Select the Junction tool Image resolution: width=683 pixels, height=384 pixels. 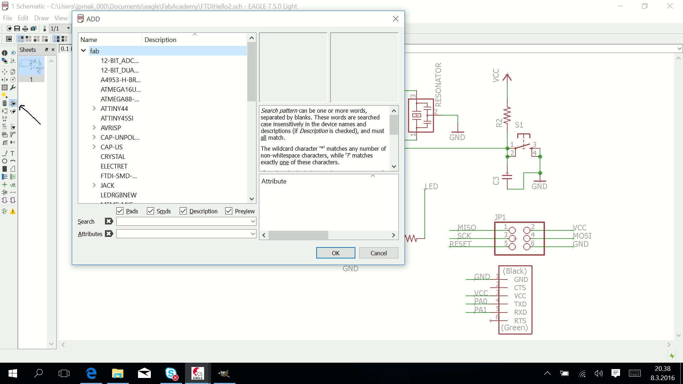click(x=5, y=185)
